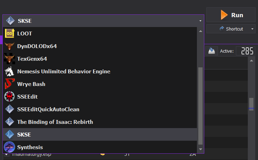Pick Wrye Bash from the list

100,84
